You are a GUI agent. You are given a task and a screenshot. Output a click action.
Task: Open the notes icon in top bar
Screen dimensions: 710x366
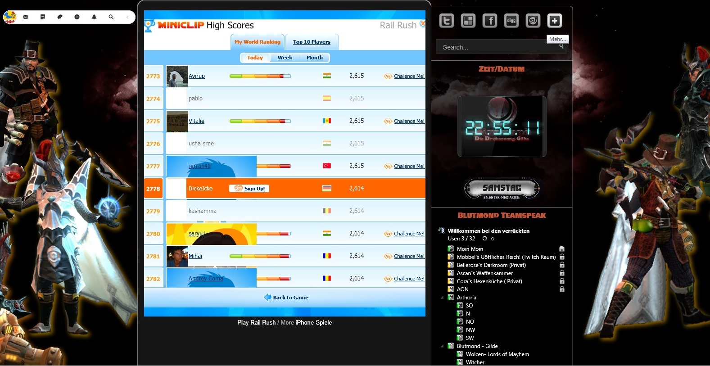(x=43, y=17)
